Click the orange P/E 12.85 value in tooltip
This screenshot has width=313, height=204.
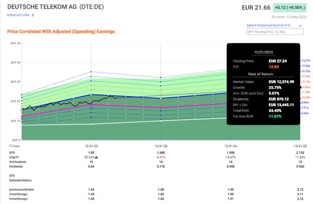click(x=274, y=67)
